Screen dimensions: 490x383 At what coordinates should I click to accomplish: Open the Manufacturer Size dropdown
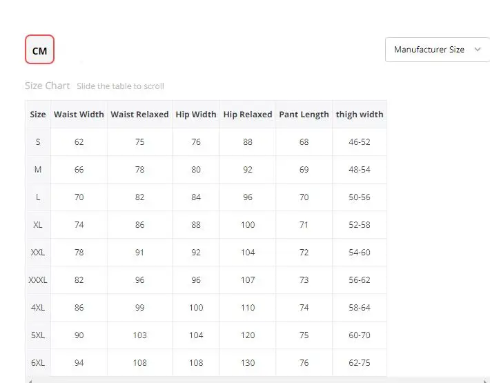tap(438, 50)
